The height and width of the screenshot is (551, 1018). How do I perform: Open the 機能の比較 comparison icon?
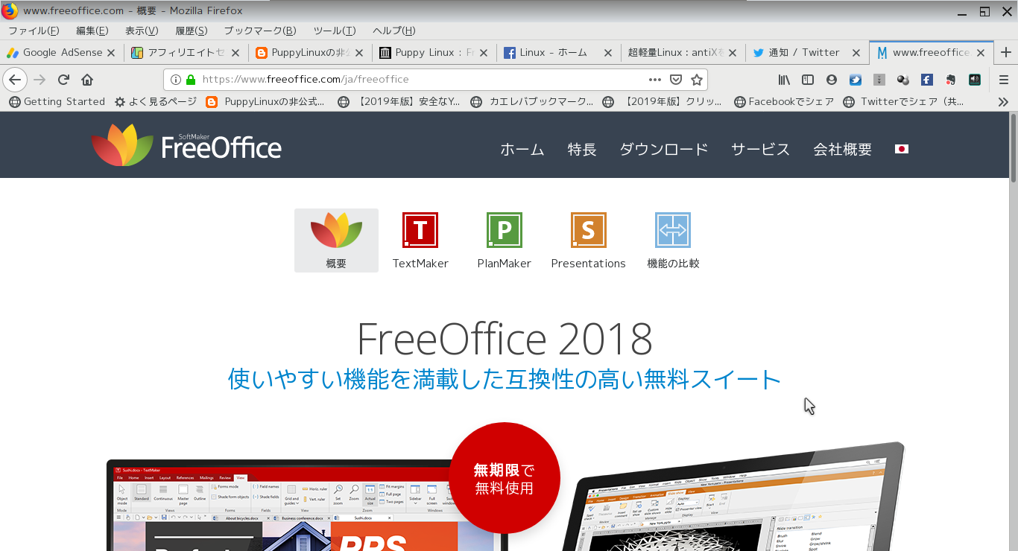(673, 230)
